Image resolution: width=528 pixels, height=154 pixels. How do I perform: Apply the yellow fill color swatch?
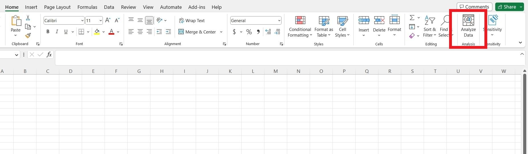pyautogui.click(x=97, y=32)
